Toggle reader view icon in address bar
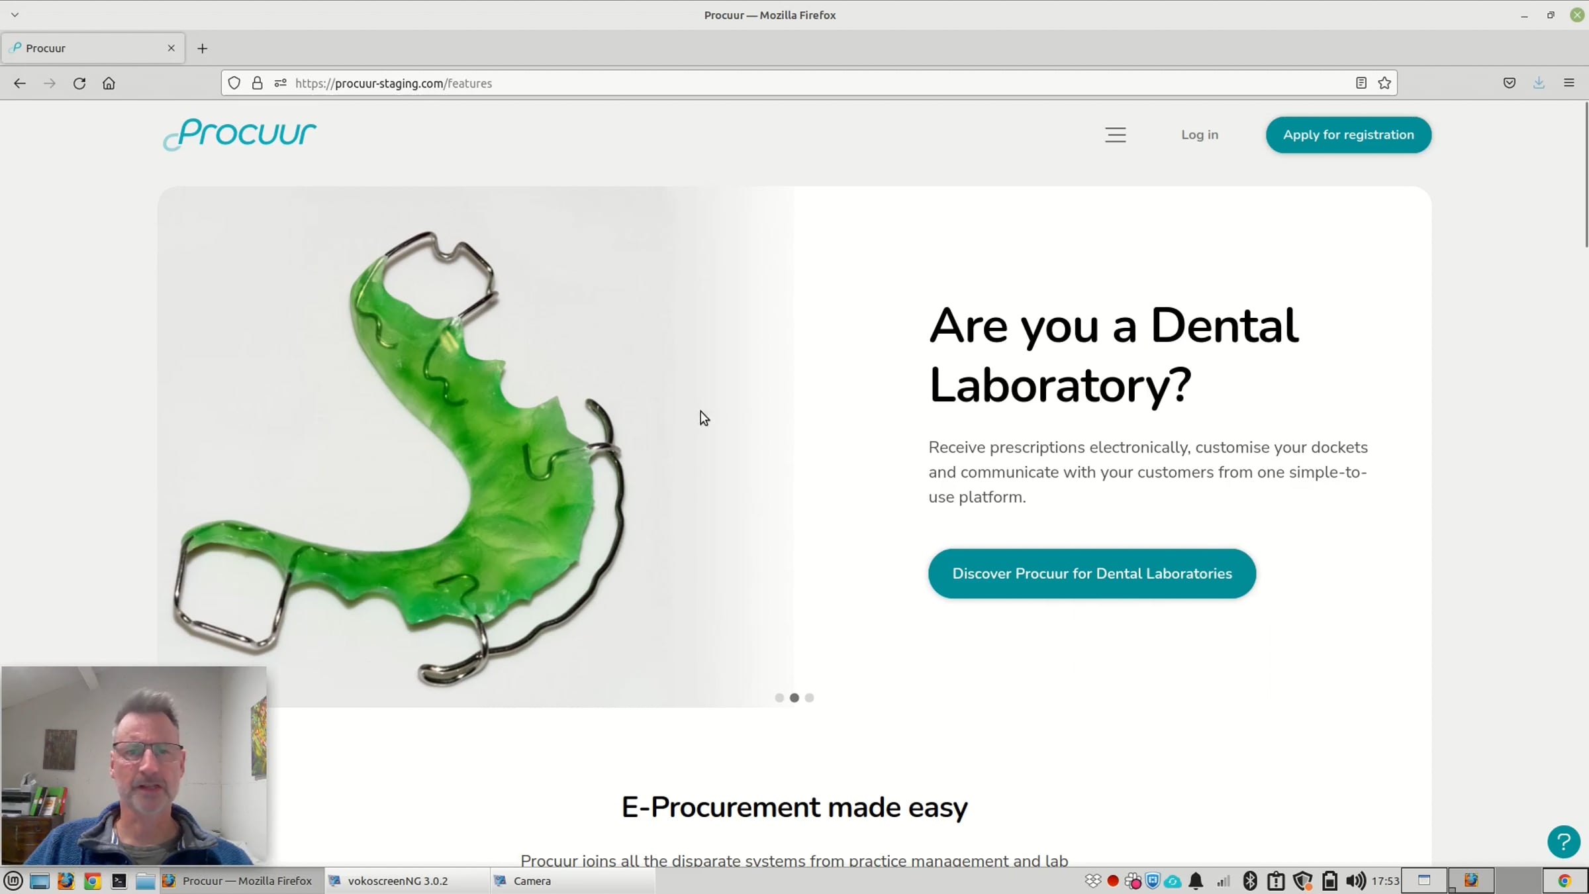The height and width of the screenshot is (894, 1589). click(1361, 83)
